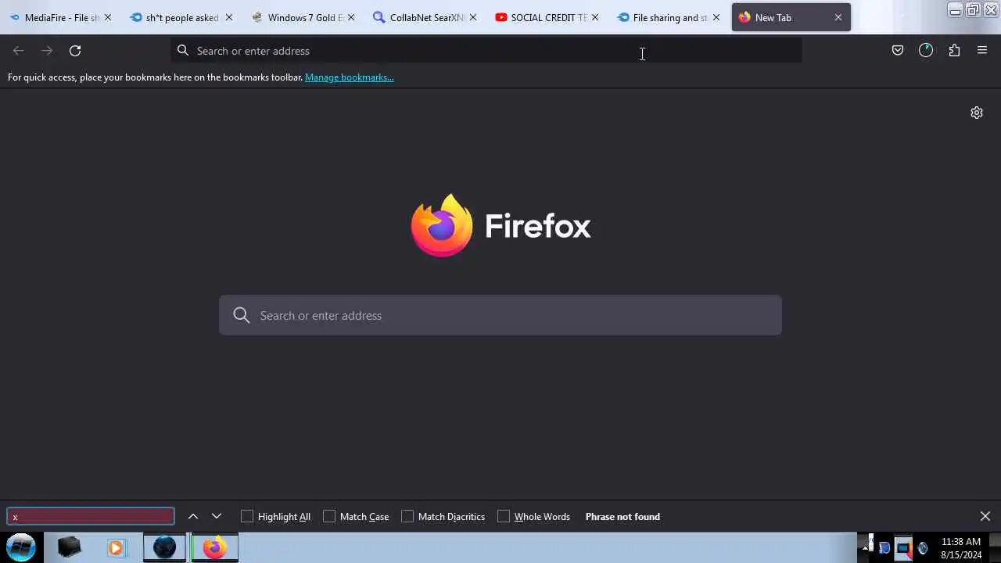The width and height of the screenshot is (1001, 563).
Task: Click the Phrase not found message
Action: (622, 516)
